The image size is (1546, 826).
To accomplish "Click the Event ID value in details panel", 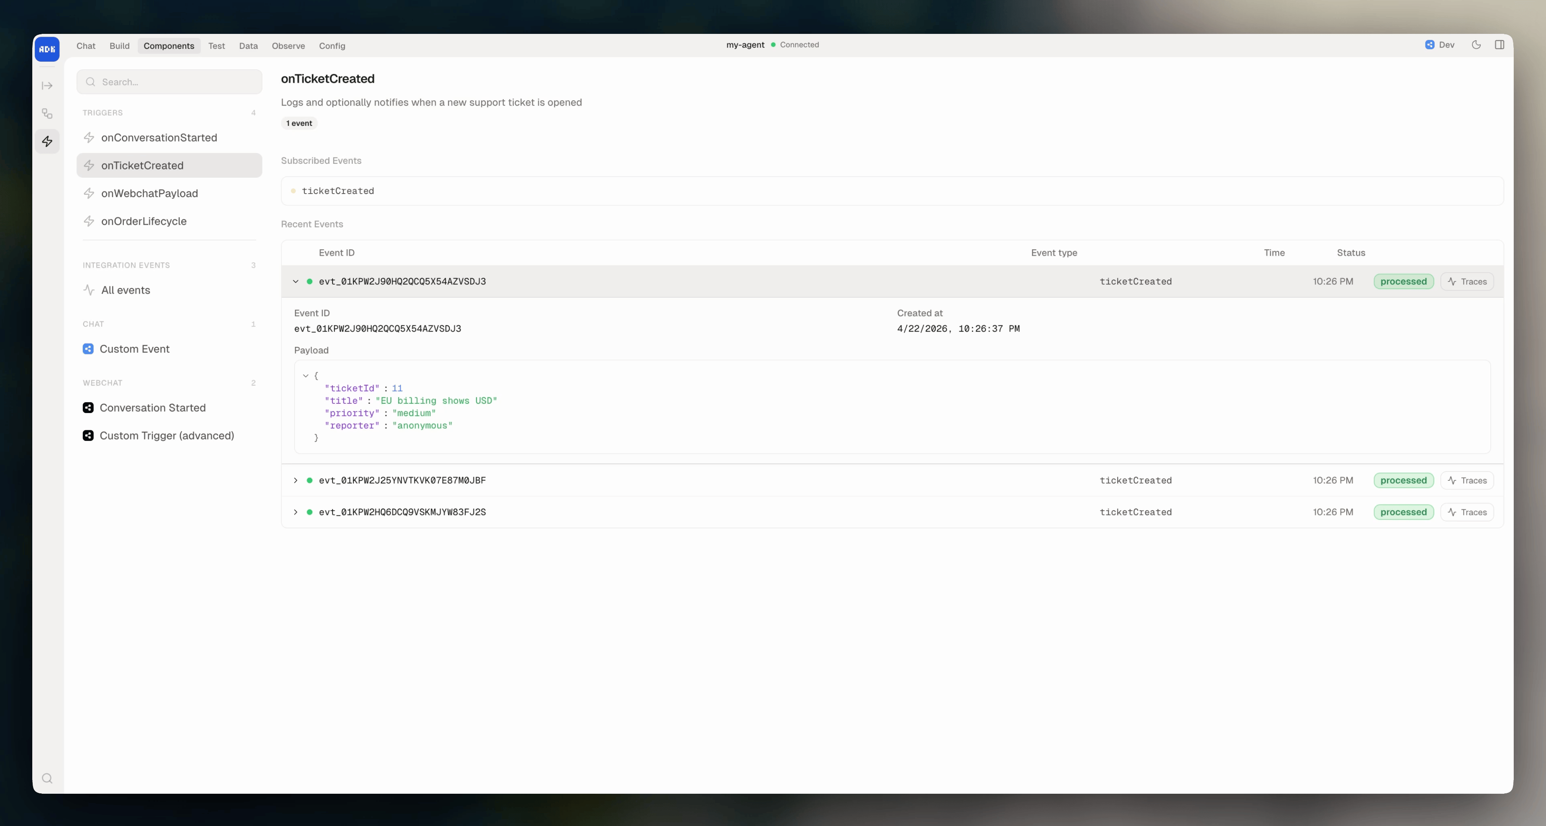I will tap(378, 329).
